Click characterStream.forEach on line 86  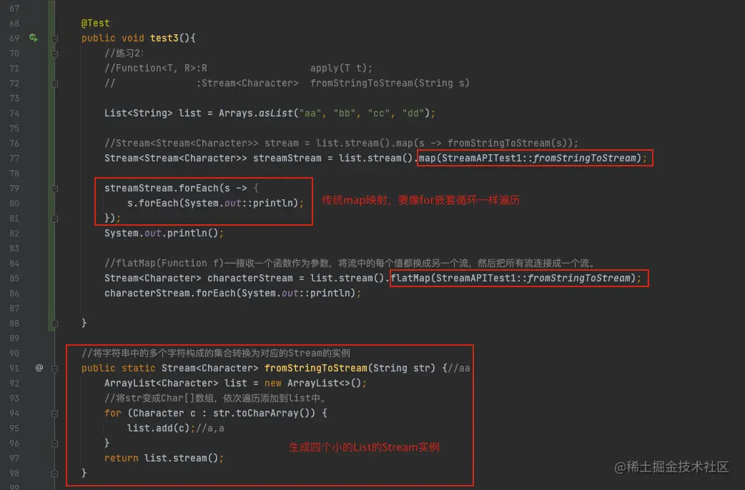pyautogui.click(x=169, y=293)
